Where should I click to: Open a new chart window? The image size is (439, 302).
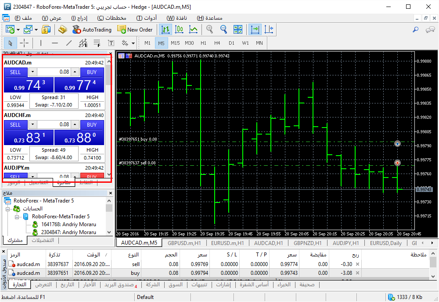click(10, 29)
